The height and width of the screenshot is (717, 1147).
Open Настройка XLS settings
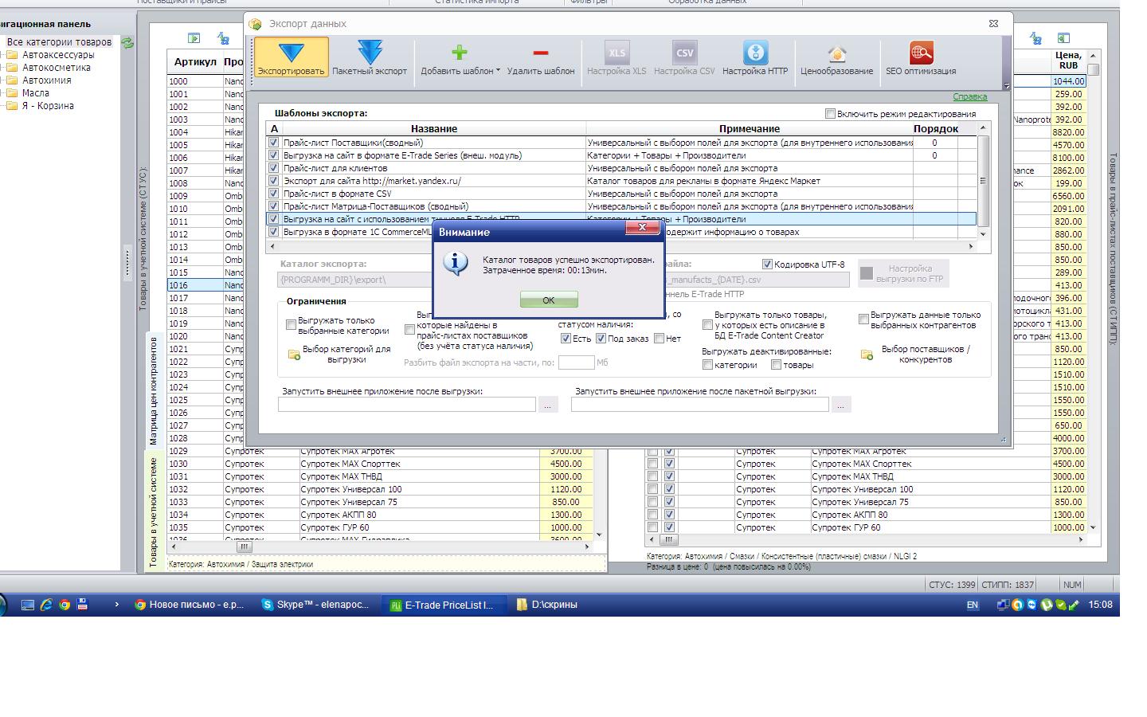(617, 58)
